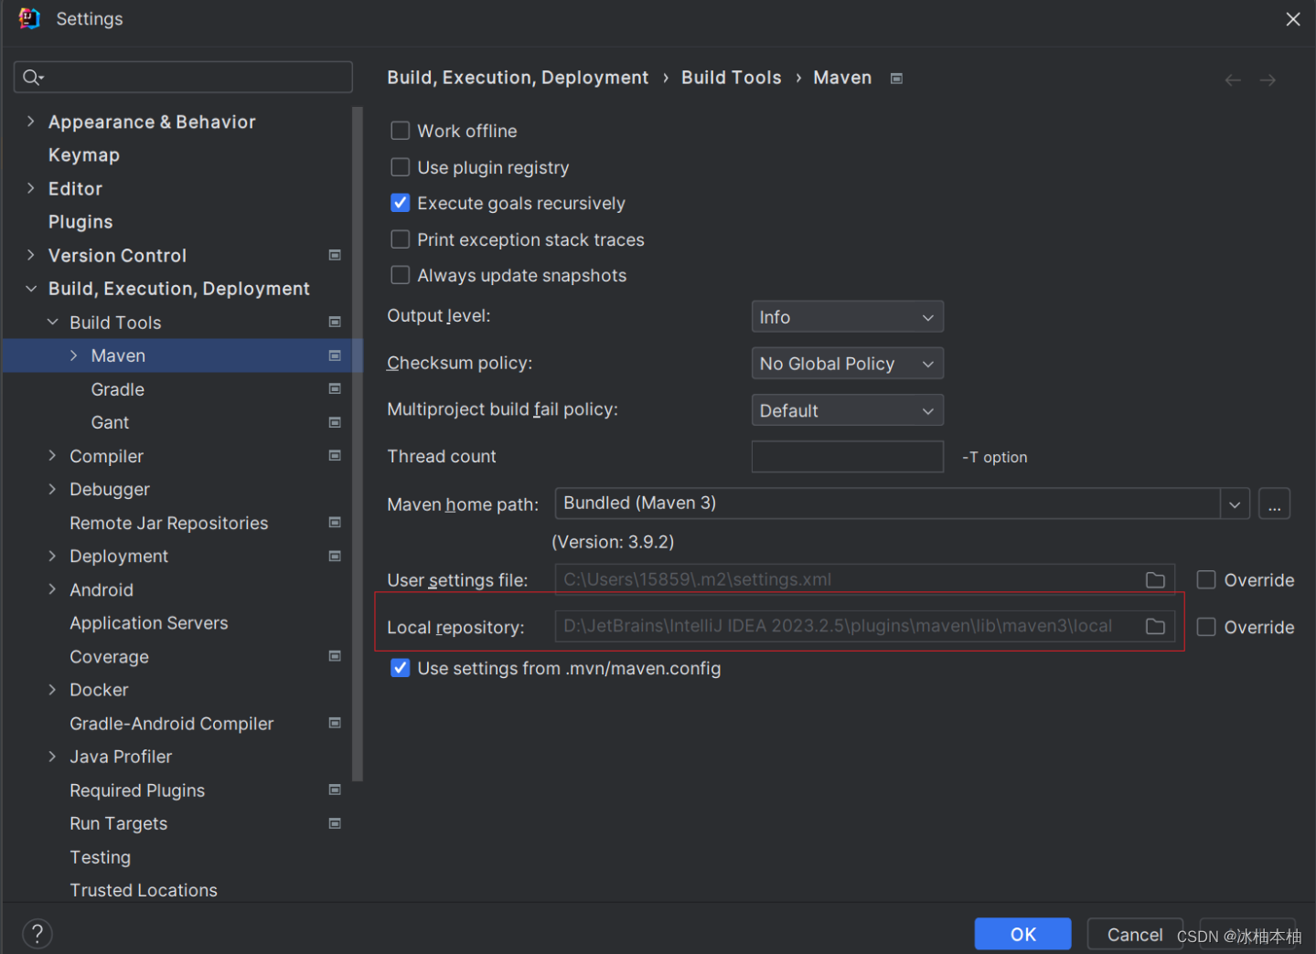Click the search magnifier icon
Screen dimensions: 1316x954
(x=33, y=78)
